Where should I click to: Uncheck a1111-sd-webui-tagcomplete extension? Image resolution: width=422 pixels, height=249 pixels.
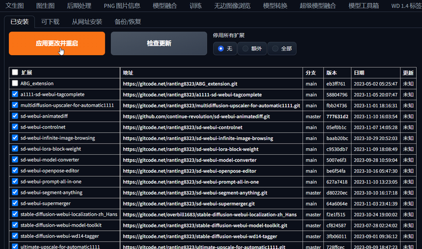tap(15, 94)
